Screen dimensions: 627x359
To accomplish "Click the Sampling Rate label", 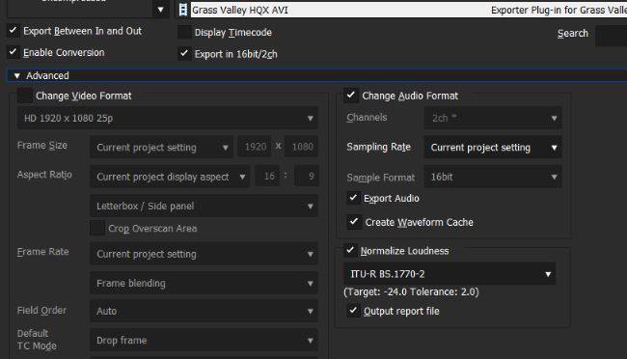I will click(378, 147).
